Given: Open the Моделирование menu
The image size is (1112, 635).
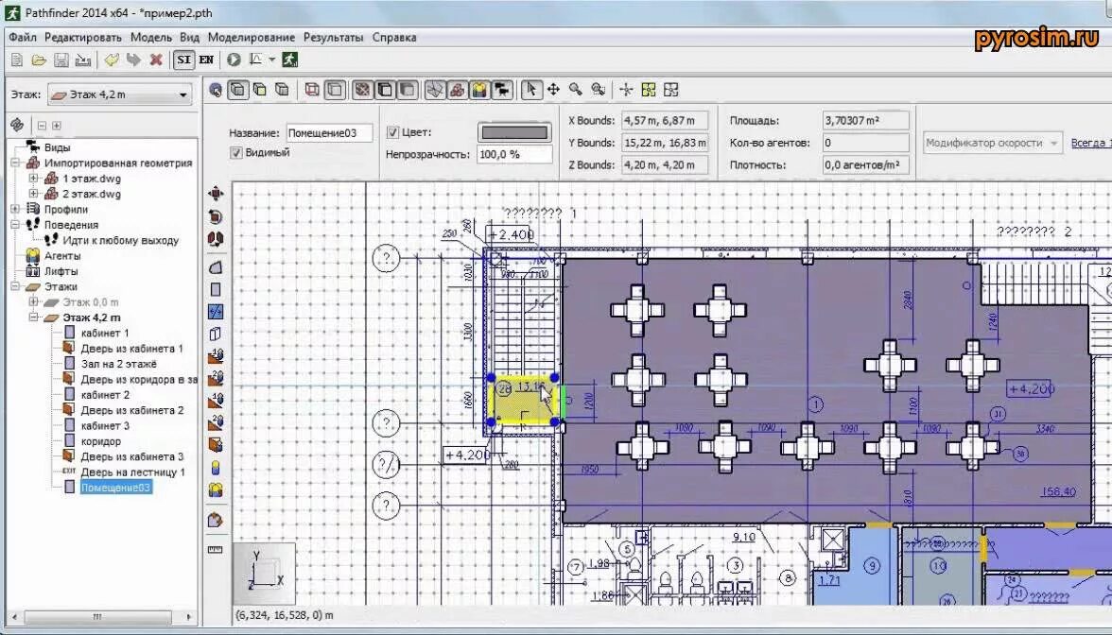Looking at the screenshot, I should point(252,37).
